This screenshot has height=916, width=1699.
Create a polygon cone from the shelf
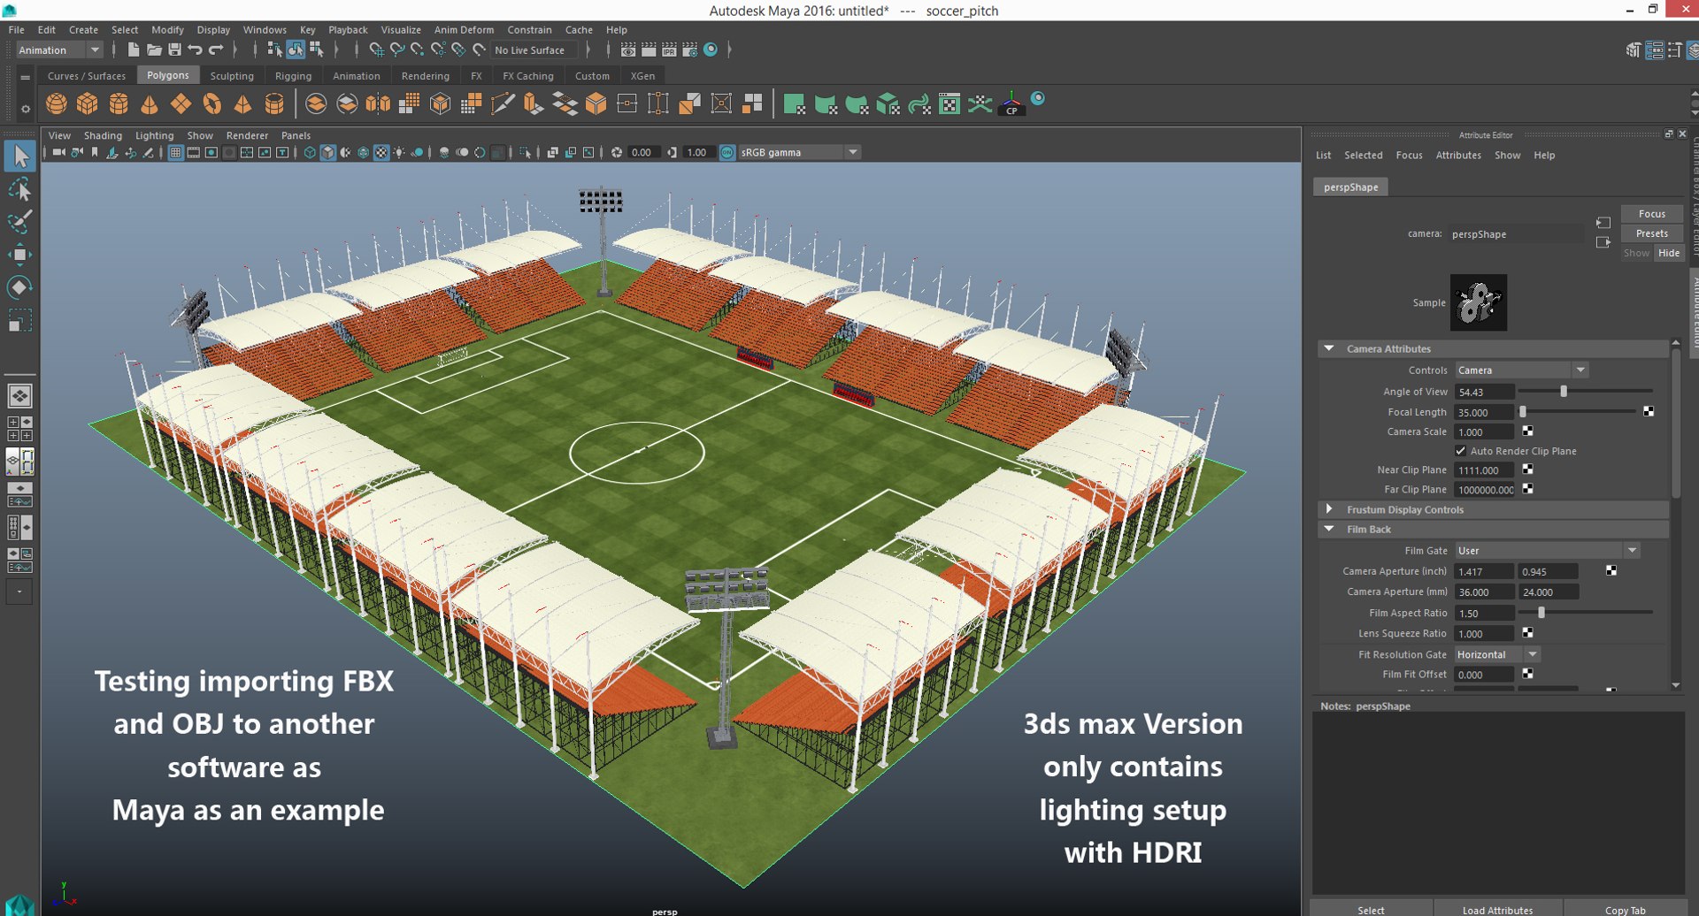click(x=150, y=104)
